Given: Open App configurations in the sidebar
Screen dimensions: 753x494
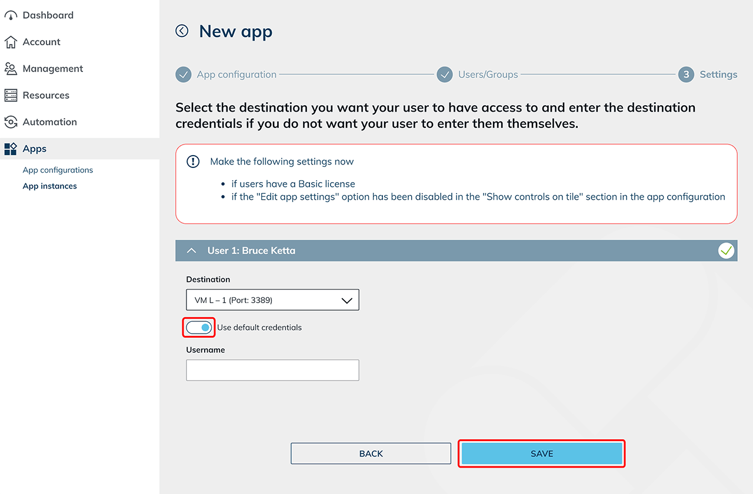Looking at the screenshot, I should (x=58, y=170).
